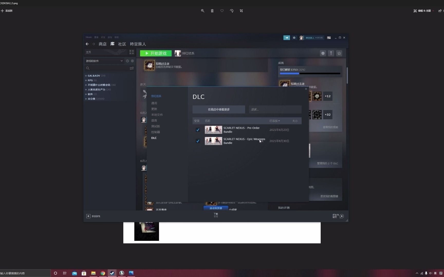Open the 商店 tab

103,44
